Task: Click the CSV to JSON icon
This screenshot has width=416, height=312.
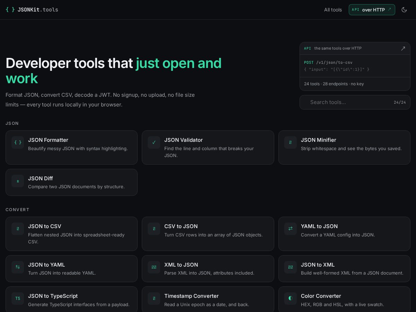Action: [x=154, y=229]
